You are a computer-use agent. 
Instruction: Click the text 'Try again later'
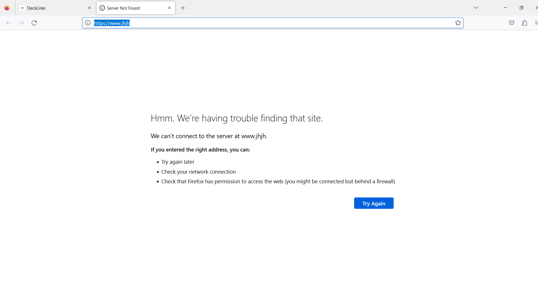[178, 162]
